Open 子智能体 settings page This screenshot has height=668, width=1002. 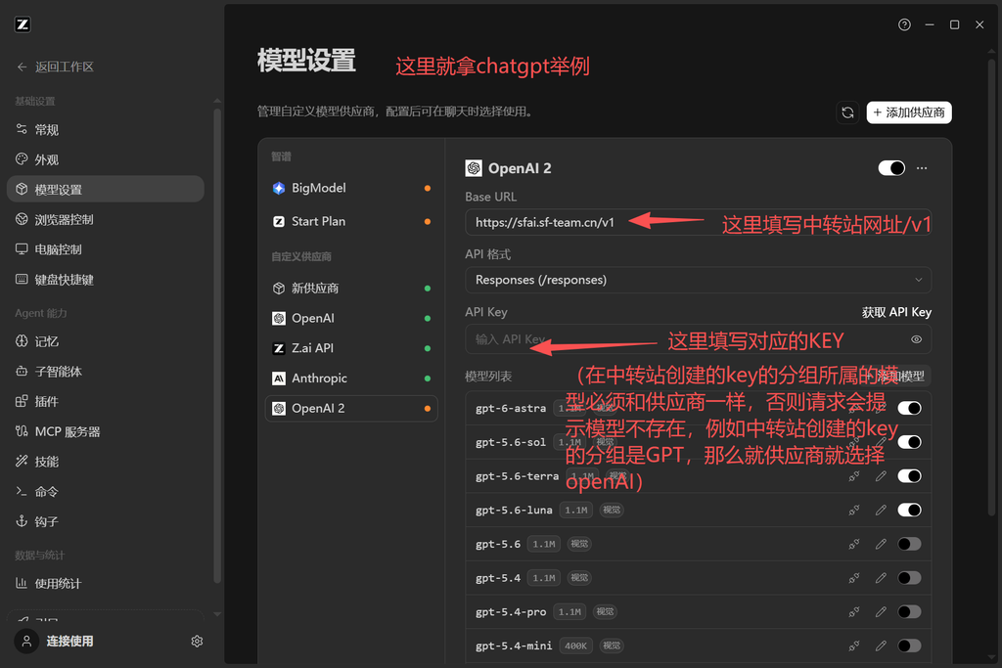pos(106,372)
